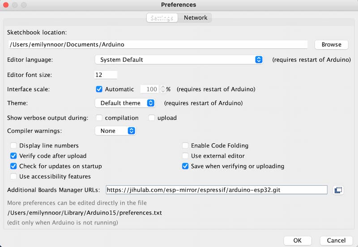358x247 pixels.
Task: Click the interface scale percentage stepper
Action: 163,89
